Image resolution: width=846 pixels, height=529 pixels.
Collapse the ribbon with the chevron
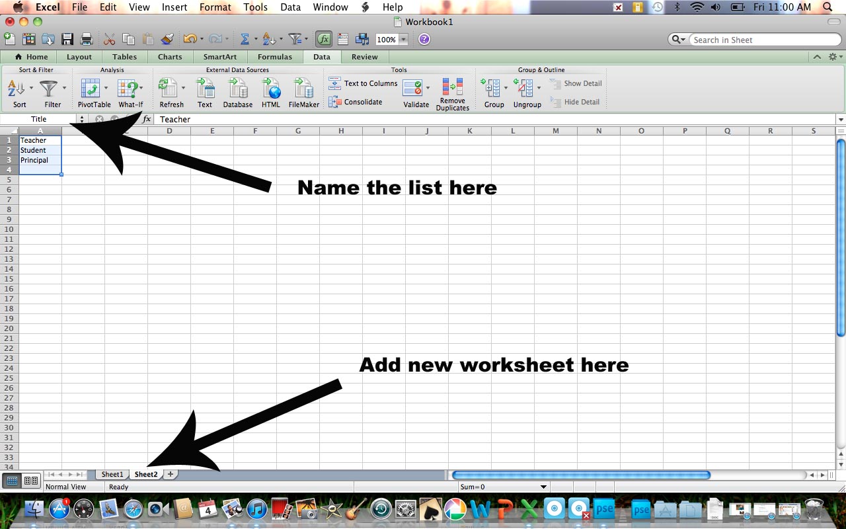(x=818, y=57)
